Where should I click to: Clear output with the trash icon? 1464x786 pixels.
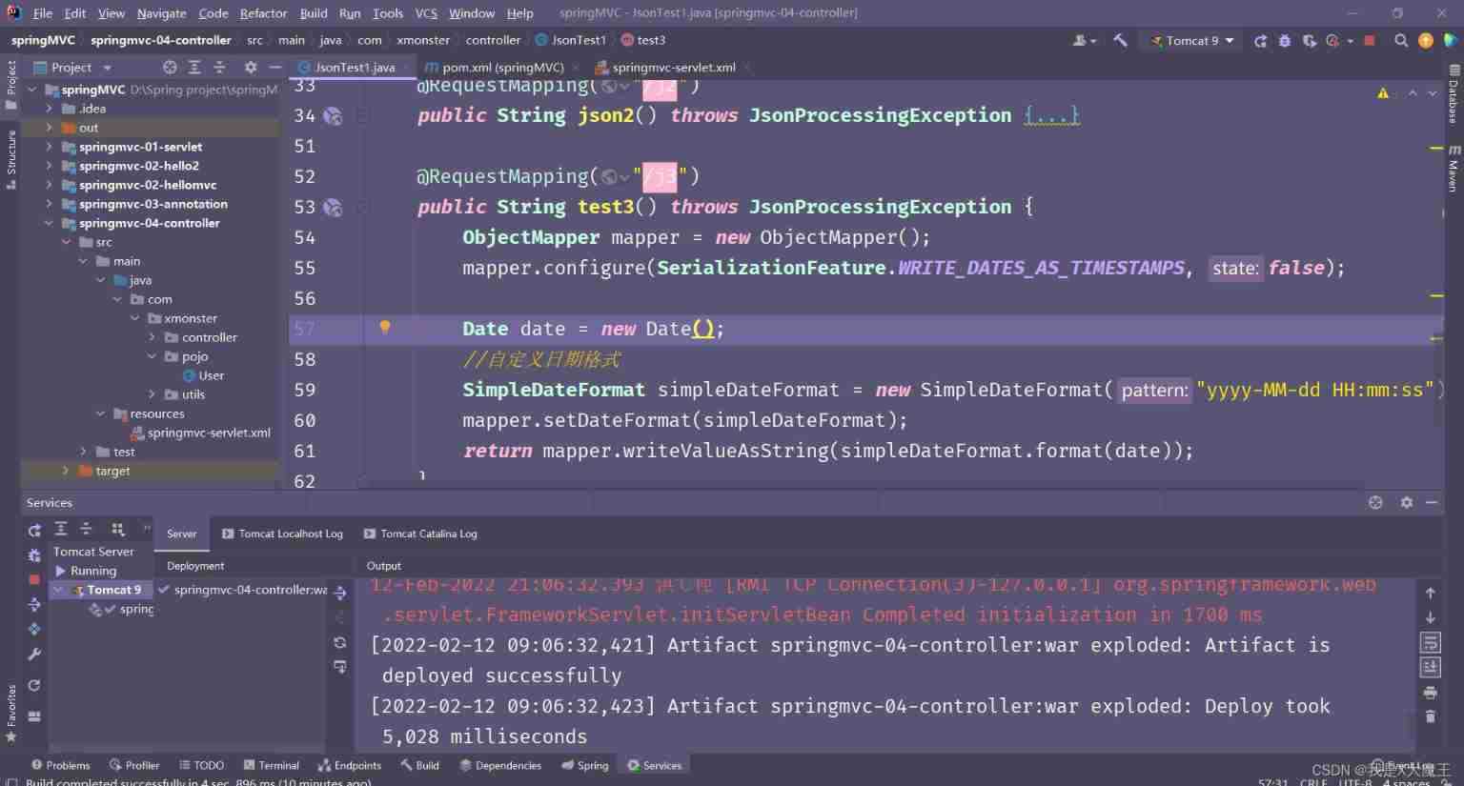(1430, 715)
